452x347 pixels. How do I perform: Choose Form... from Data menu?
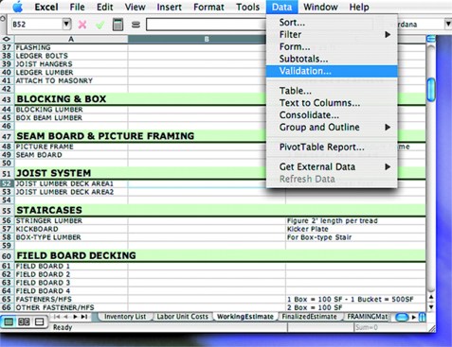point(332,46)
